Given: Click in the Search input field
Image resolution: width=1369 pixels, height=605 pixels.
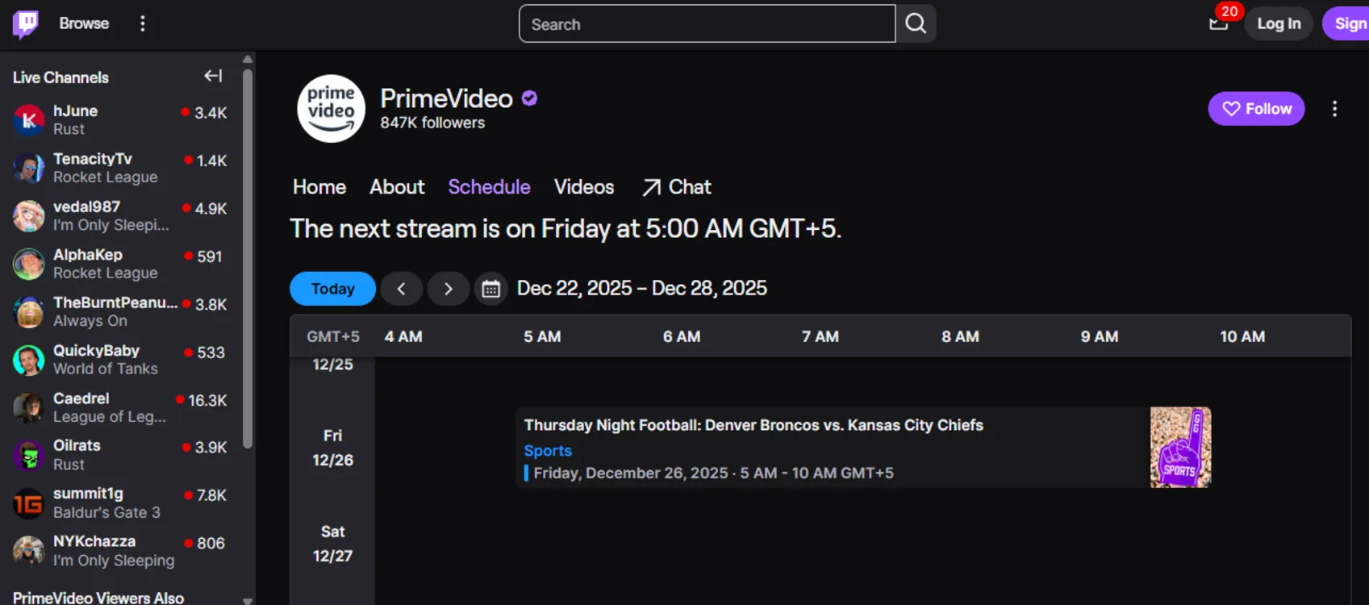Looking at the screenshot, I should coord(707,23).
